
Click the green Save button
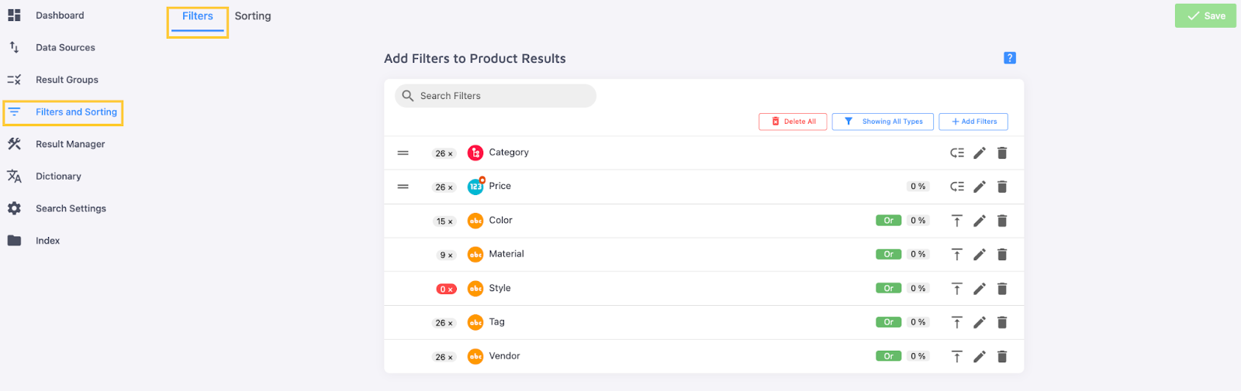pos(1205,15)
